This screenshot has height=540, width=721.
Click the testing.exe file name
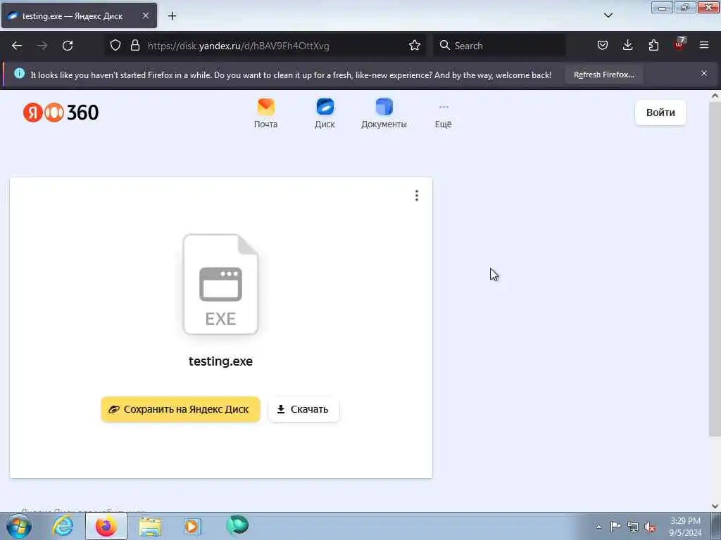[220, 361]
